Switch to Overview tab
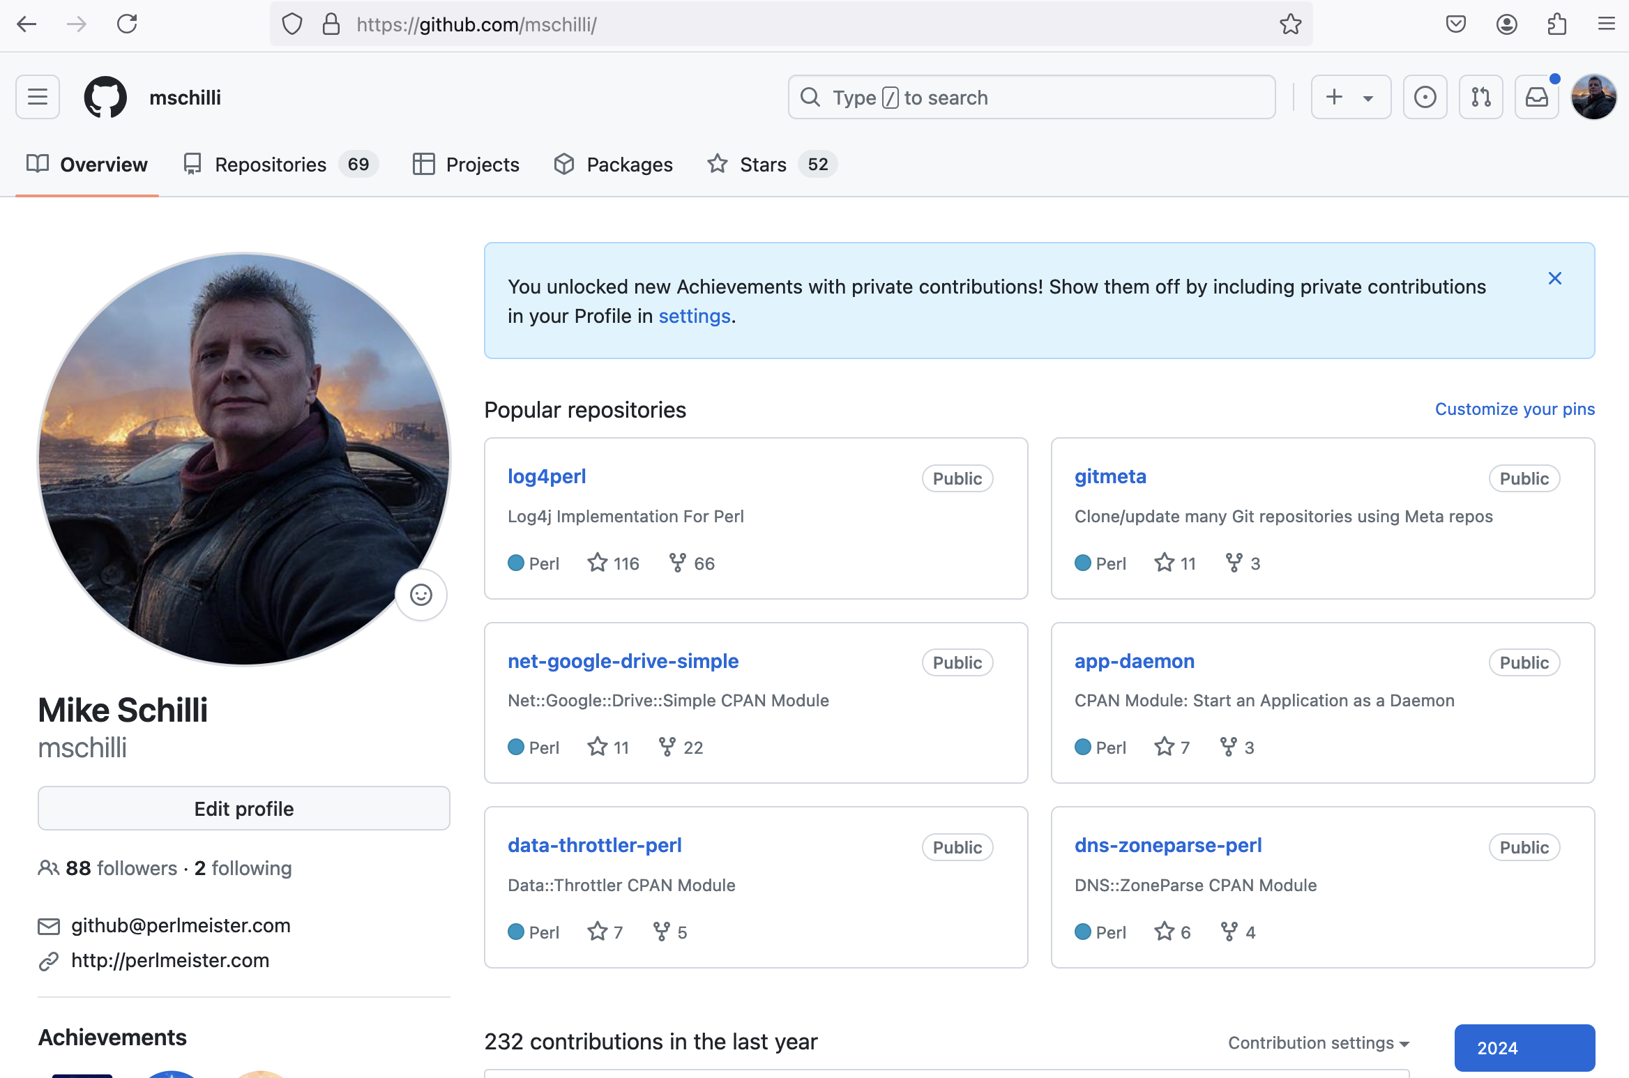This screenshot has width=1629, height=1078. [x=87, y=165]
